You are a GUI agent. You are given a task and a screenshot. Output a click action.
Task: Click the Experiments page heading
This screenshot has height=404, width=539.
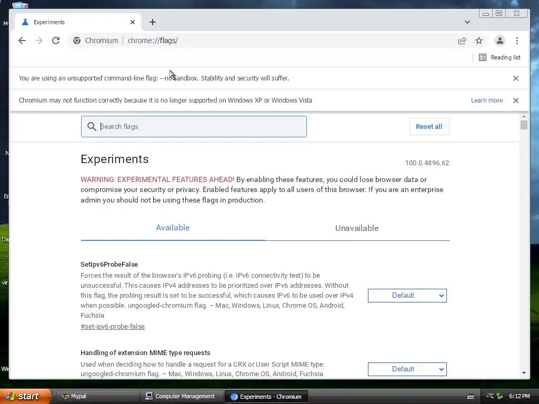[x=114, y=159]
